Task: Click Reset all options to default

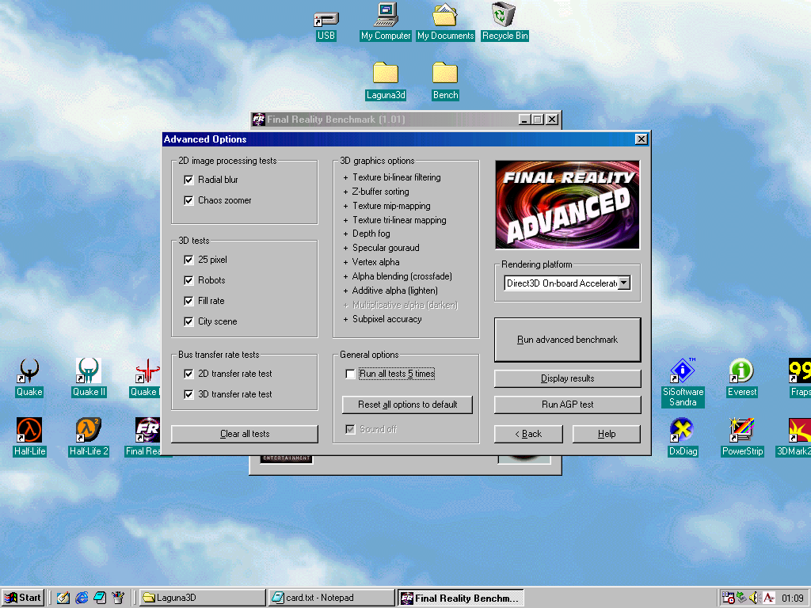Action: (407, 405)
